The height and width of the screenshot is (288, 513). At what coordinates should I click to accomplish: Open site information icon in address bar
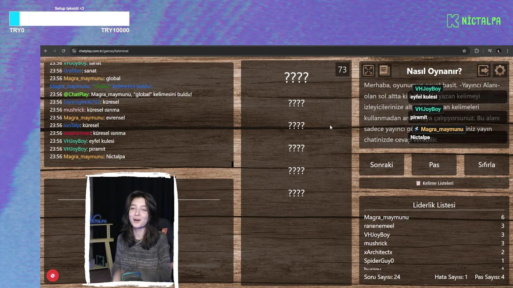coord(74,51)
